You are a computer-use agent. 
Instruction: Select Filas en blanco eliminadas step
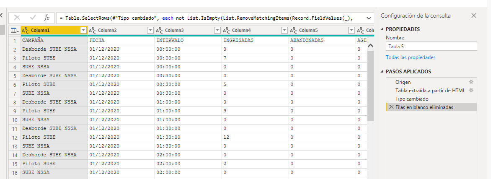click(x=432, y=107)
